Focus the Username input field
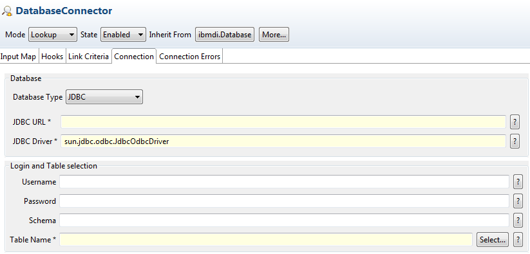The image size is (530, 254). coord(284,182)
